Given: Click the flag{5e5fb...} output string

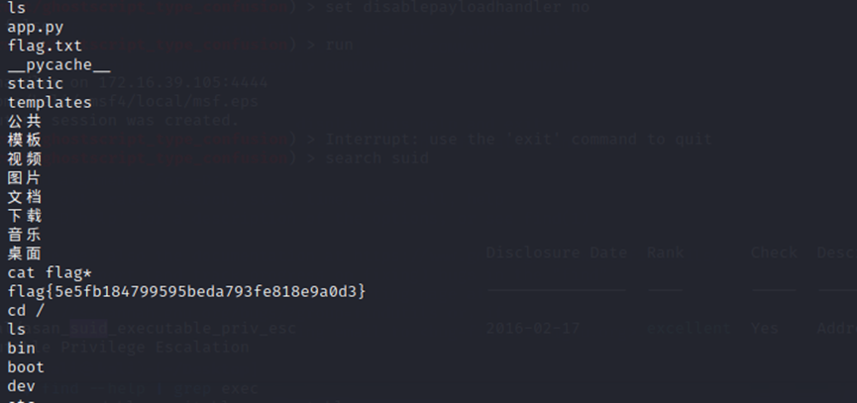Looking at the screenshot, I should [186, 291].
